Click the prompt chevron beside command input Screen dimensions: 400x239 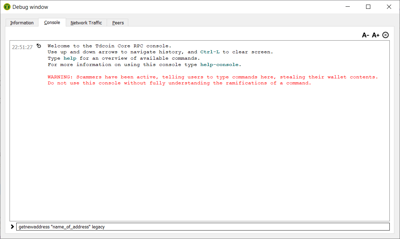(x=12, y=227)
